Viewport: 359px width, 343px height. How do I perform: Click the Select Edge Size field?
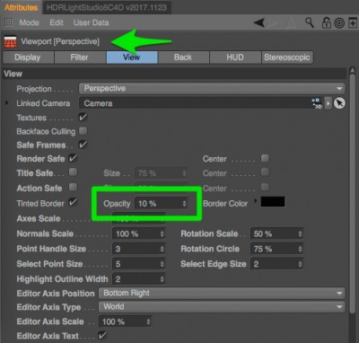[x=276, y=264]
